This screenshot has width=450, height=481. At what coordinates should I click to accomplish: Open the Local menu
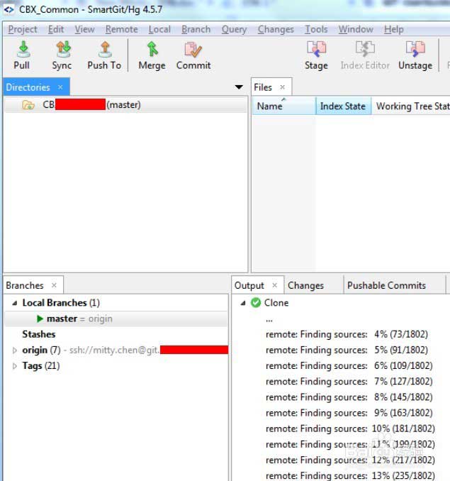(x=159, y=30)
